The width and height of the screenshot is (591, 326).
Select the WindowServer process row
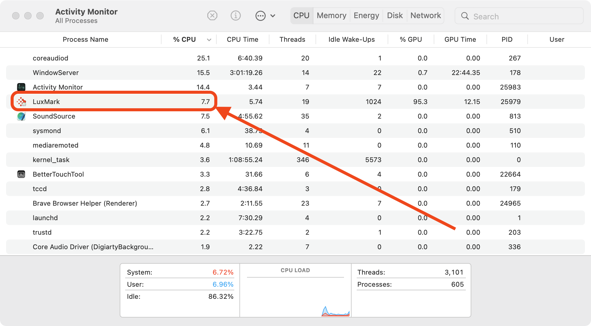[x=295, y=73]
